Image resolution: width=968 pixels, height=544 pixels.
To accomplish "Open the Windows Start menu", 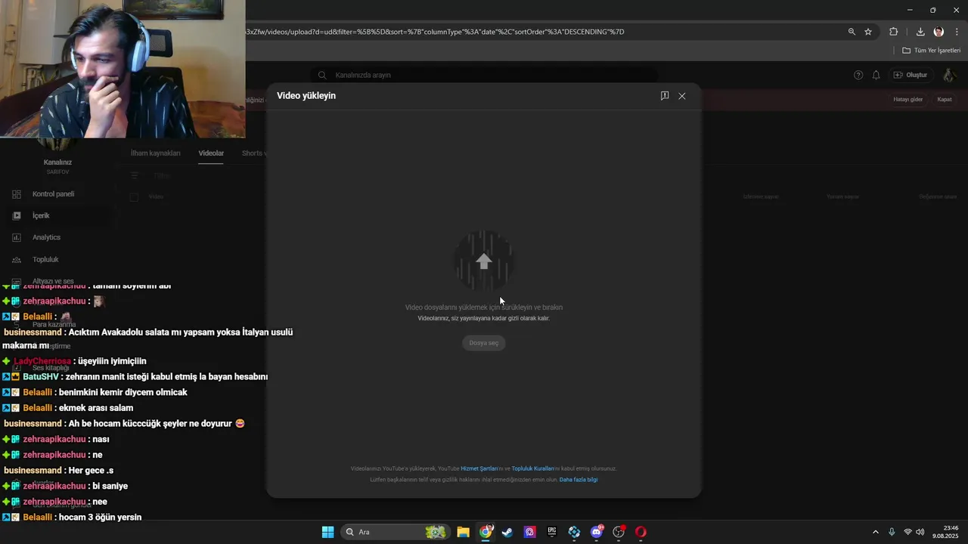I will pos(327,532).
